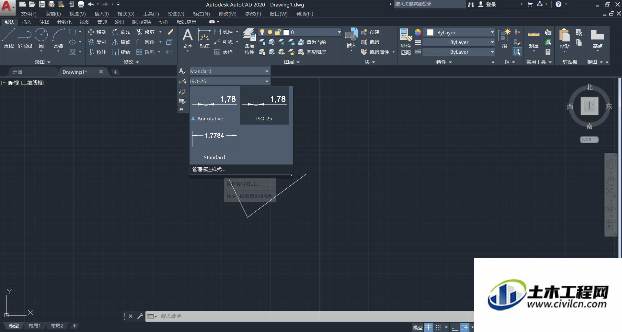Image resolution: width=622 pixels, height=332 pixels.
Task: Click the Dimension (标注) tool
Action: click(204, 38)
